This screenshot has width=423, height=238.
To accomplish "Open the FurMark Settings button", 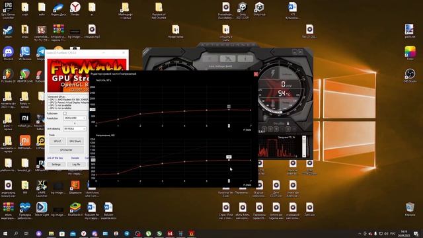I will pyautogui.click(x=56, y=165).
